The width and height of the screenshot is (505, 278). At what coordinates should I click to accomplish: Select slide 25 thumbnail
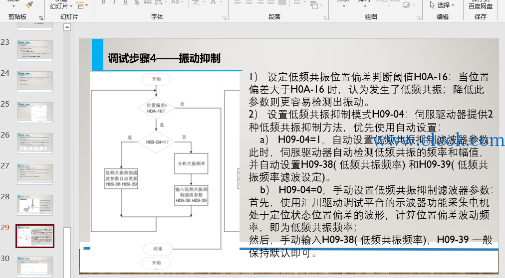pos(35,112)
